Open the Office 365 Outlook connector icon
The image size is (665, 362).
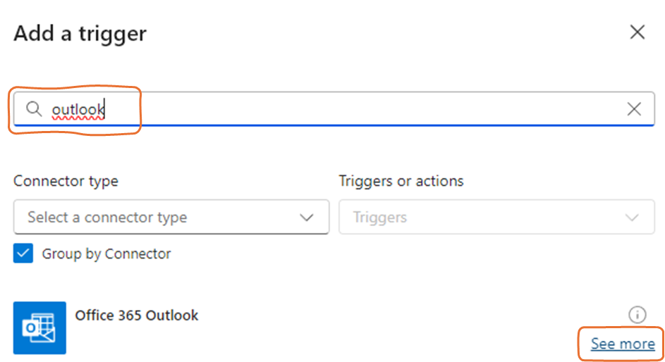(x=39, y=327)
